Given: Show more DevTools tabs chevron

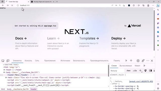Looking at the screenshot, I should point(126,61).
